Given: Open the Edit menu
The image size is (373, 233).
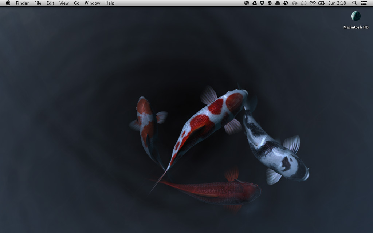Looking at the screenshot, I should click(50, 3).
